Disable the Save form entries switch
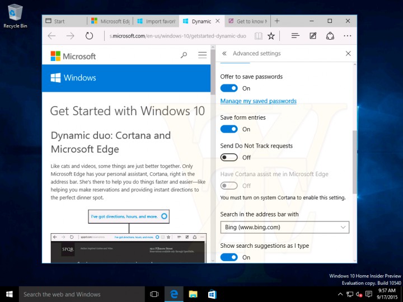The image size is (403, 302). pyautogui.click(x=229, y=129)
